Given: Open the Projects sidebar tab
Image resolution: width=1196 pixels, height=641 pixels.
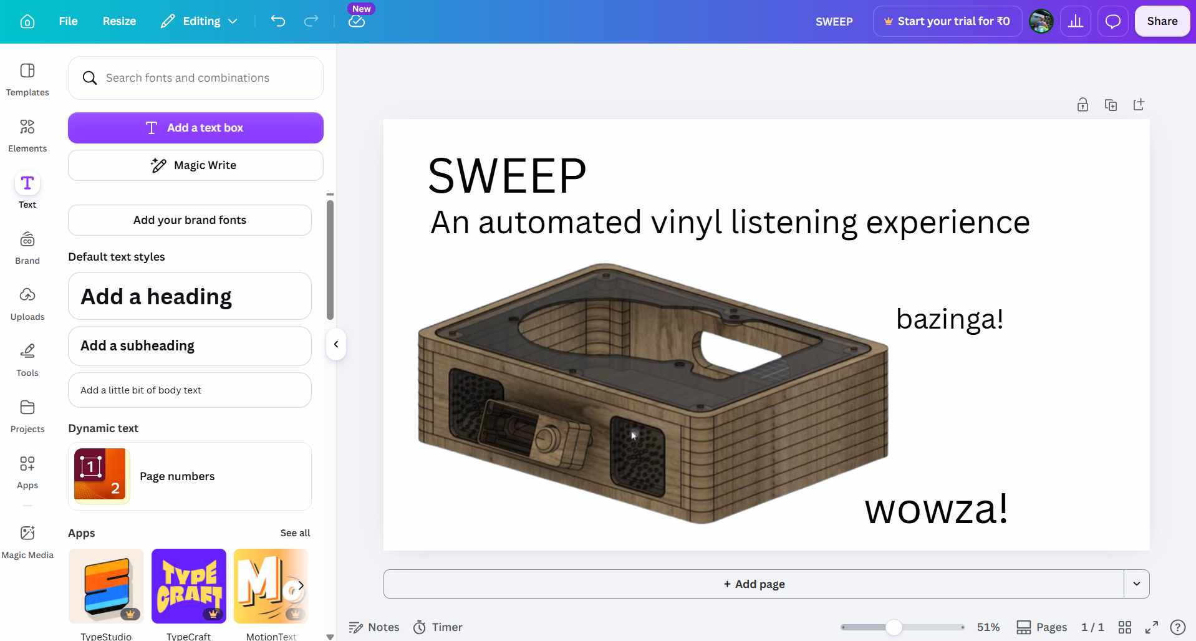Looking at the screenshot, I should coord(27,417).
